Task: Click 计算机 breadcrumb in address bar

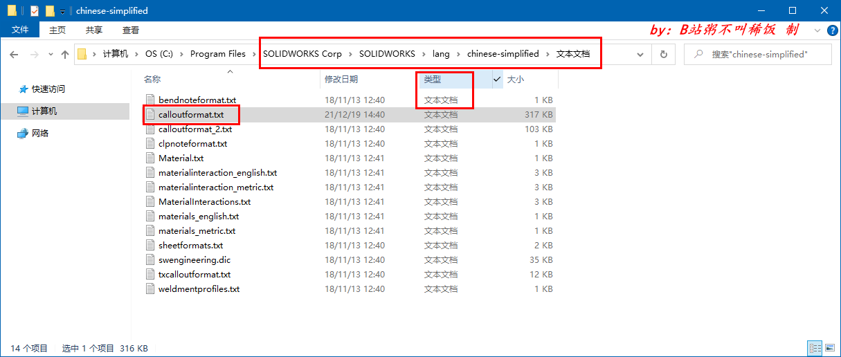Action: coord(116,54)
